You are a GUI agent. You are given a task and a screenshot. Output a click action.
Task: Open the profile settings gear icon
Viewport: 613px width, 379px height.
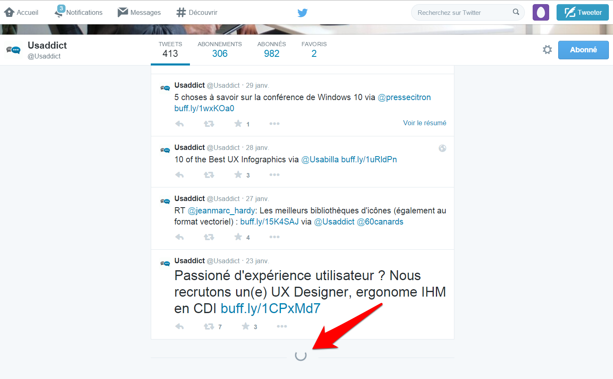[x=547, y=49]
